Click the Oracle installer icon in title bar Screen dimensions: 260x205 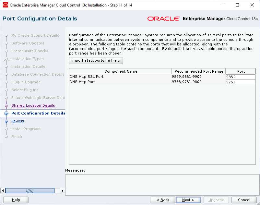(x=5, y=5)
